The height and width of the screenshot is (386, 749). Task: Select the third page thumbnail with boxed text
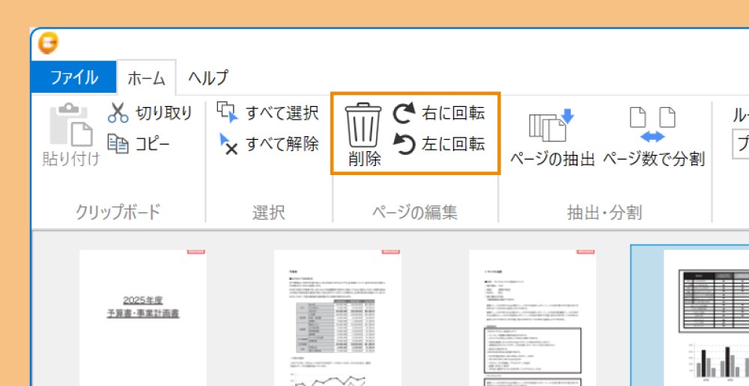pyautogui.click(x=533, y=317)
